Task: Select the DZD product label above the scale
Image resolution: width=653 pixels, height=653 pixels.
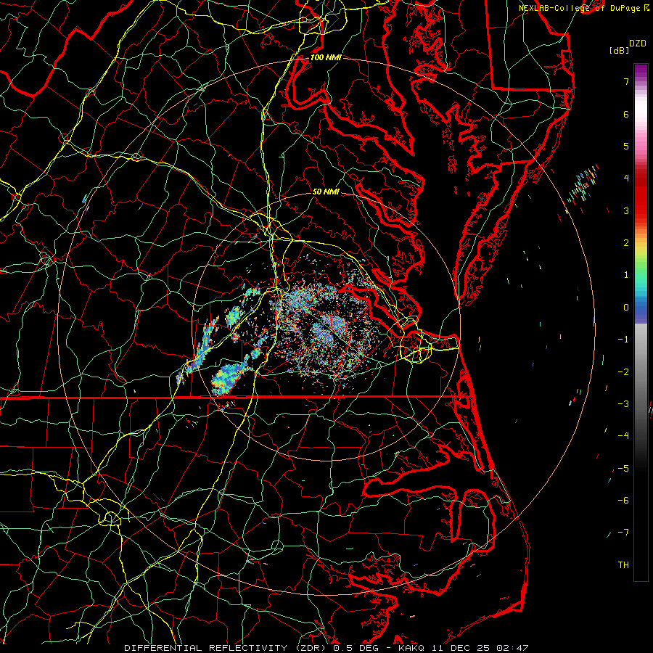Action: coord(638,44)
